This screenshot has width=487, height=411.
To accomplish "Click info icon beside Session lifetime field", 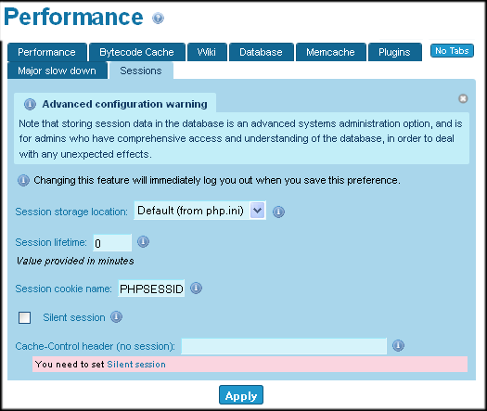I will (x=143, y=242).
